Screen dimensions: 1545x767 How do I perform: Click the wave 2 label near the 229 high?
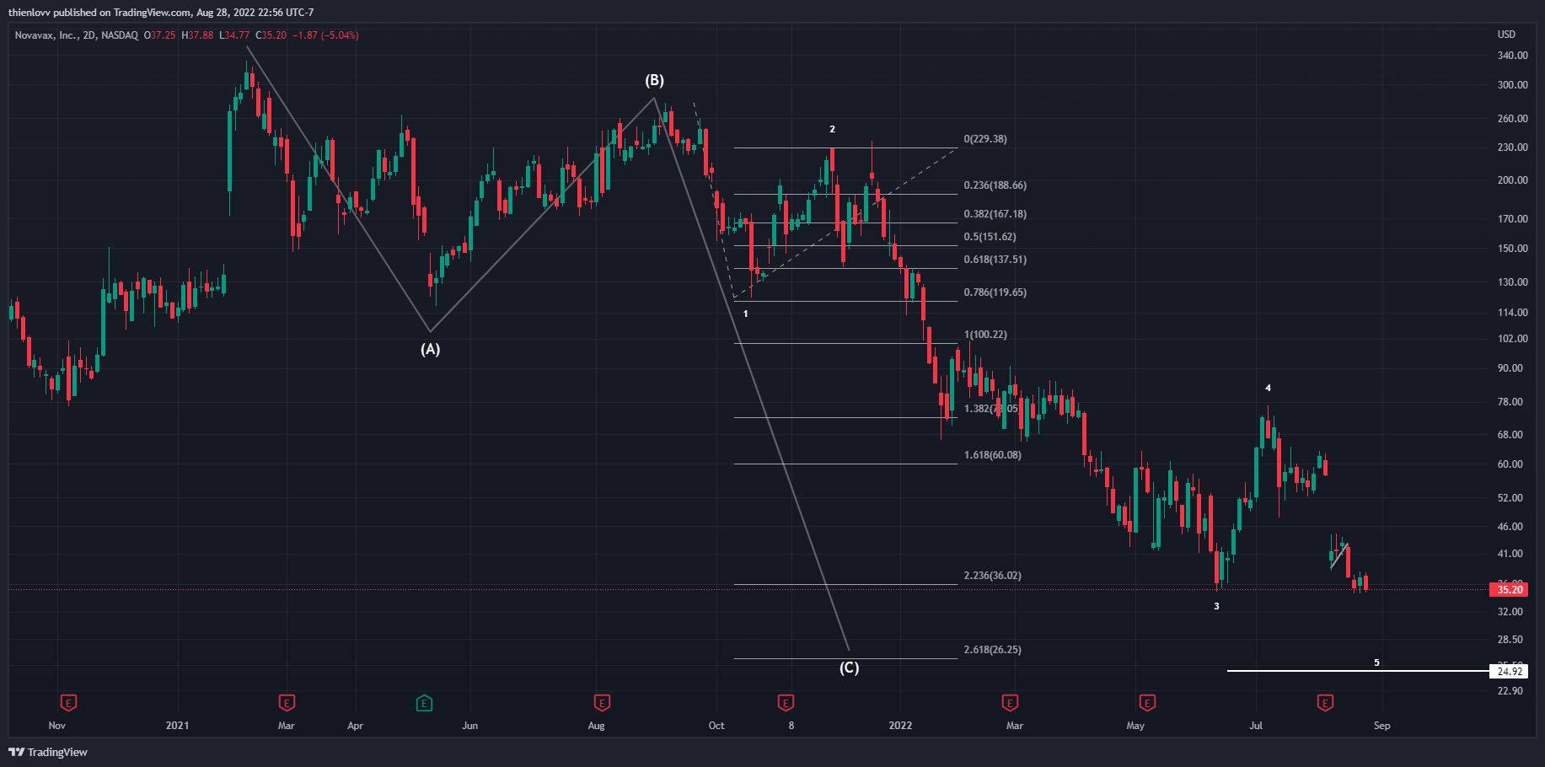[832, 129]
